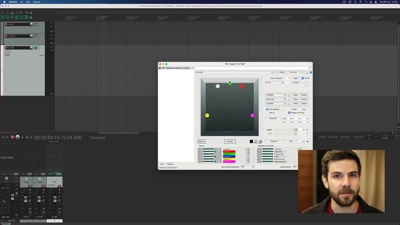Viewport: 400px width, 225px height.
Task: Click the third mixer channel's fader
Action: (x=55, y=199)
